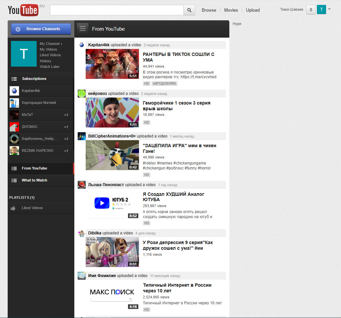Click the нейровоз green avatar icon
The width and height of the screenshot is (341, 318).
click(x=82, y=94)
